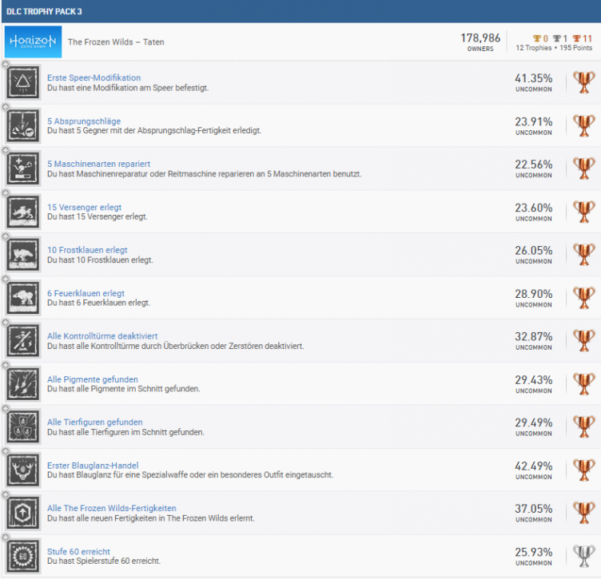The width and height of the screenshot is (601, 579).
Task: Click the 6 Feuerklauen erlegt trophy icon
Action: click(x=22, y=298)
